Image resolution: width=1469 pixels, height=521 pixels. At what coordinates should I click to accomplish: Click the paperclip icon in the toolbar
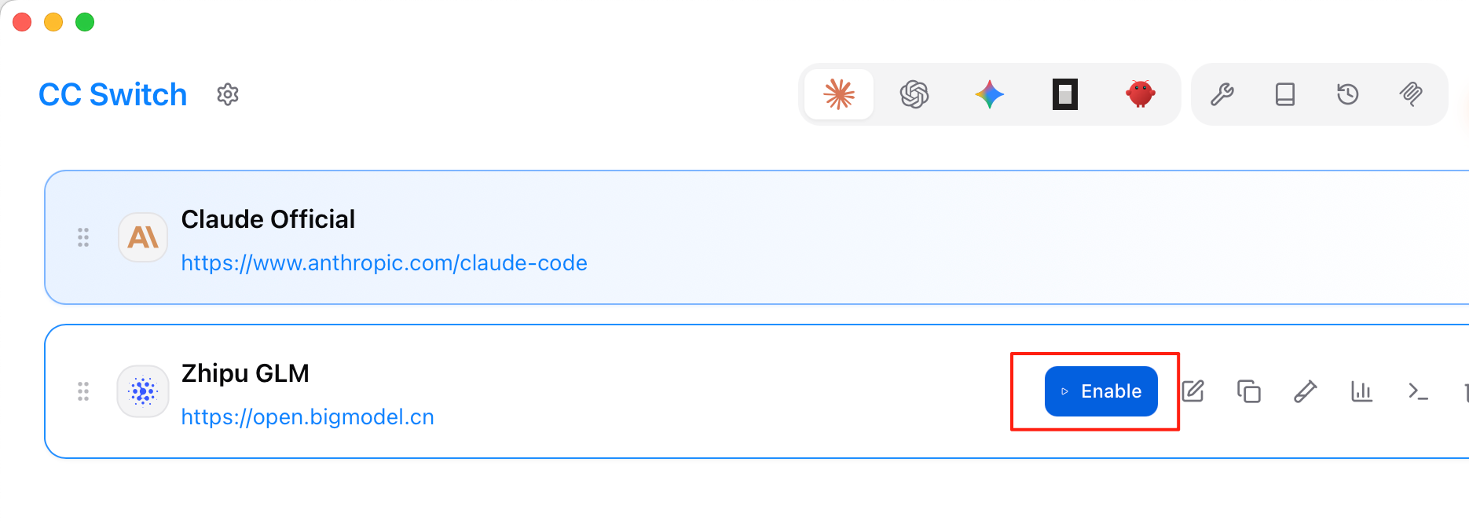pos(1411,94)
